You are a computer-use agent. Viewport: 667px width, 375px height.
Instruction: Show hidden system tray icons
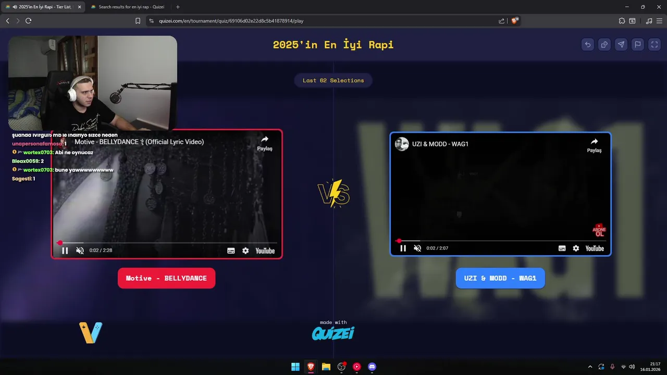tap(590, 367)
